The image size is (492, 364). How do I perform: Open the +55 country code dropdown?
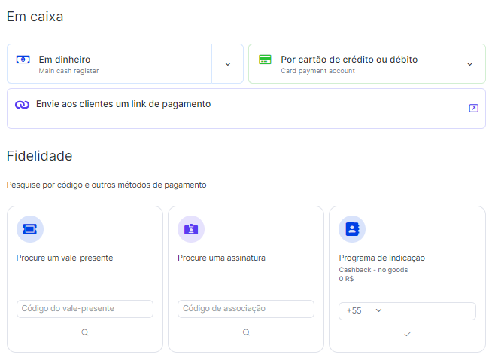point(364,310)
